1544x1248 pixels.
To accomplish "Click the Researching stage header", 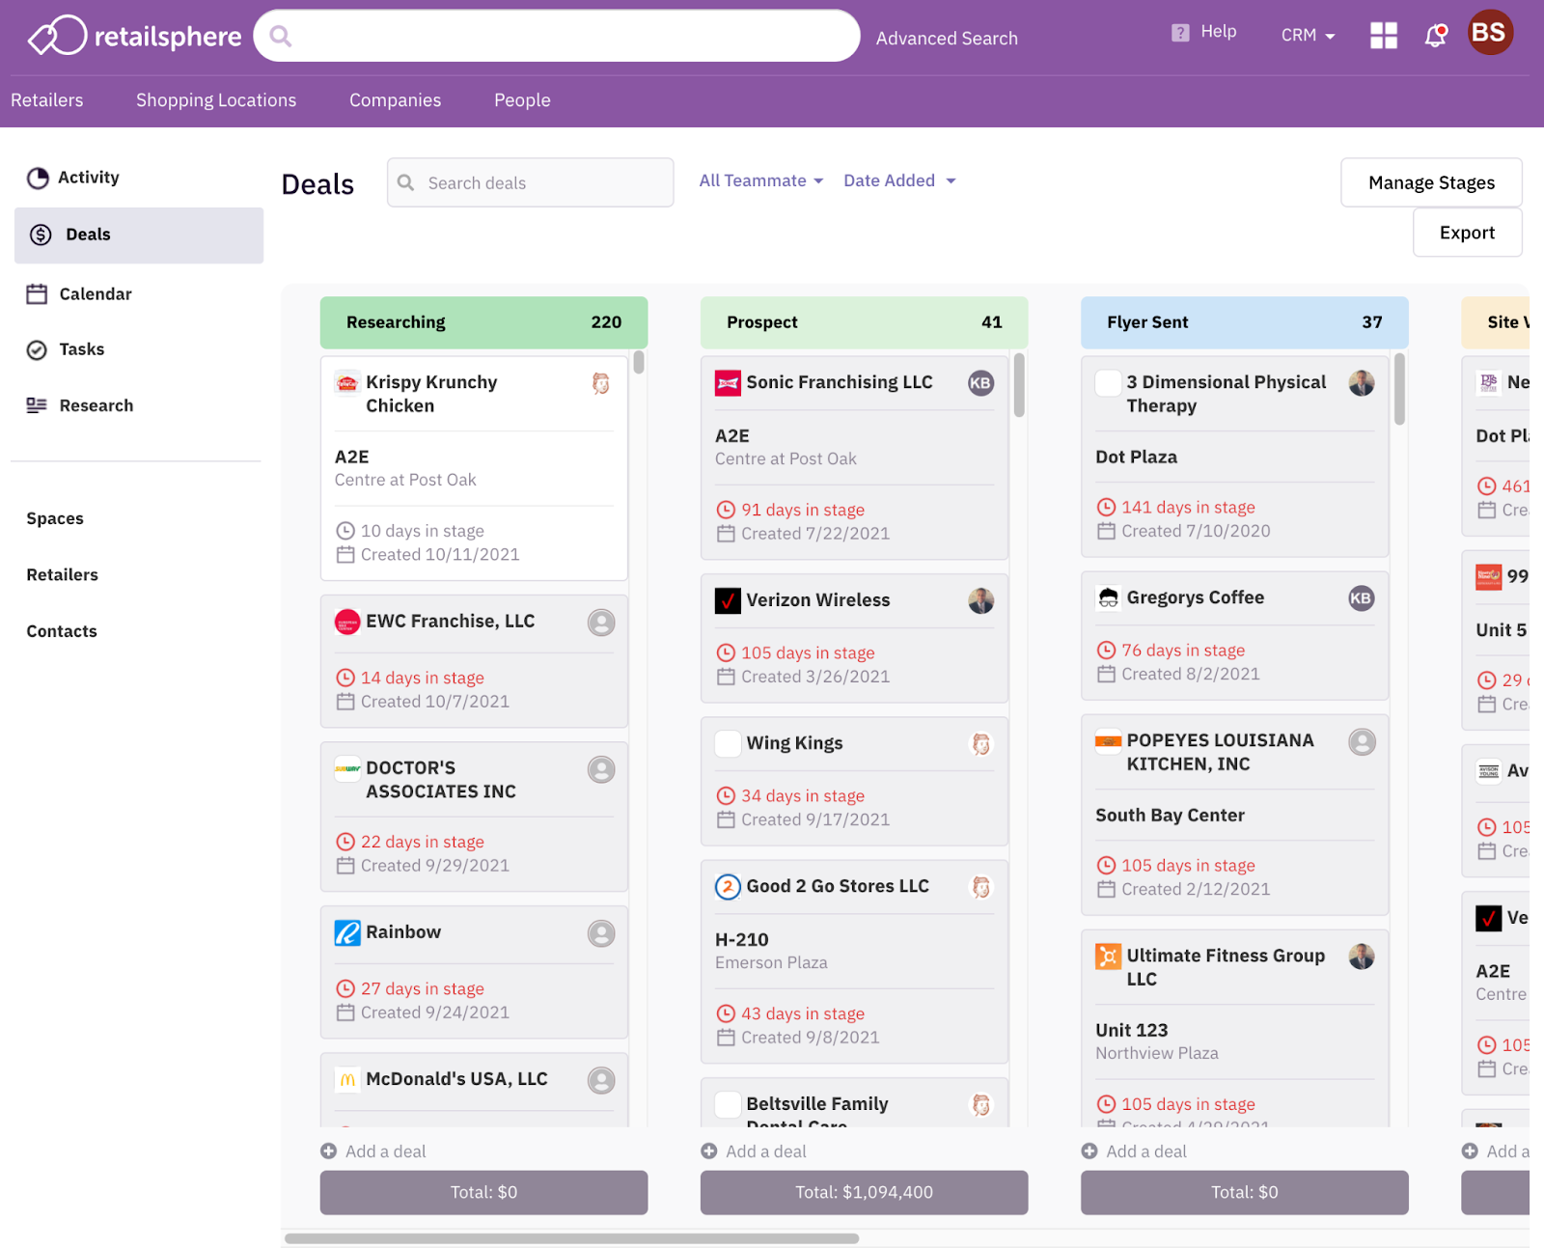I will [483, 322].
